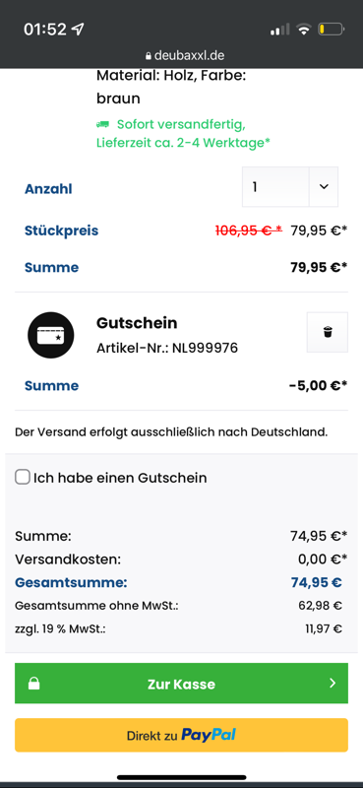363x788 pixels.
Task: Open the Anzahl quantity dropdown arrow
Action: point(324,186)
